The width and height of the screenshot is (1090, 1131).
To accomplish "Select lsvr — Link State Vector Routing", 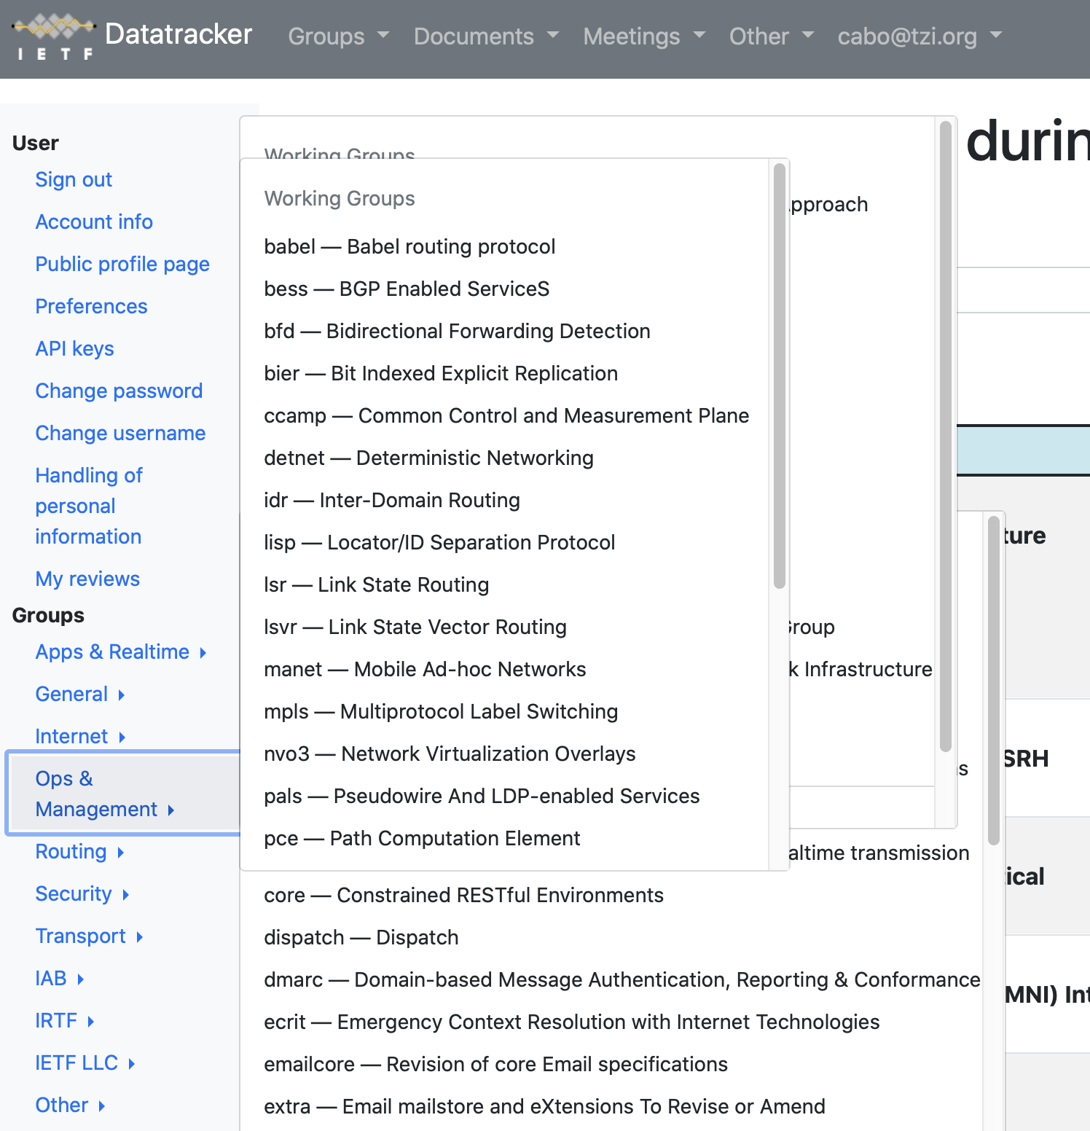I will (415, 627).
